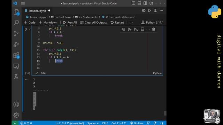Select the Python 3.11.1 kernel
This screenshot has width=223, height=125.
(153, 22)
